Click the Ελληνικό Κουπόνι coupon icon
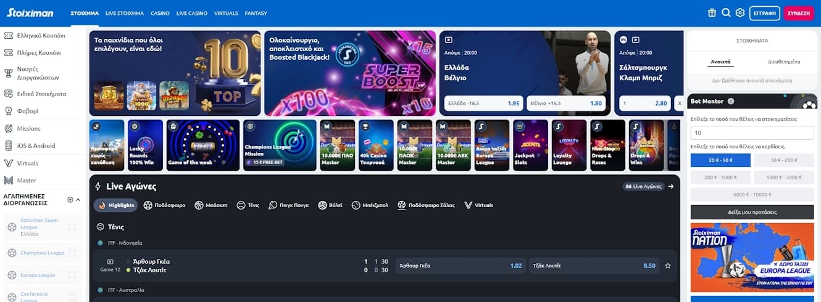The width and height of the screenshot is (821, 302). coord(9,36)
